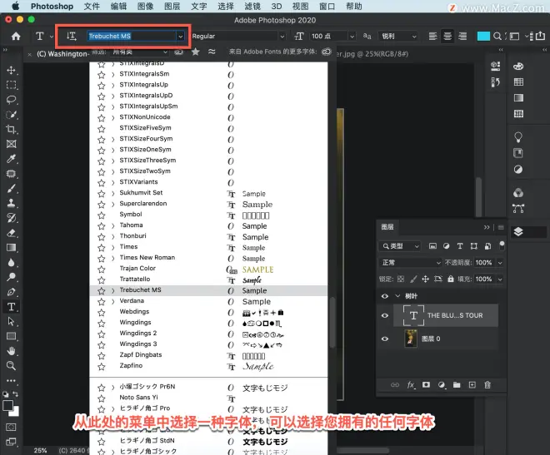
Task: Select the Horizontal Type tool
Action: [x=11, y=307]
